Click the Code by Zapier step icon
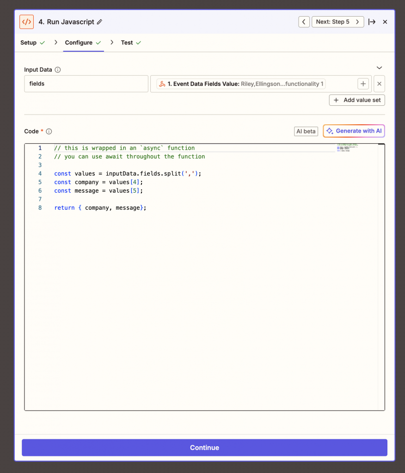Screen dimensions: 405x473 tap(26, 22)
